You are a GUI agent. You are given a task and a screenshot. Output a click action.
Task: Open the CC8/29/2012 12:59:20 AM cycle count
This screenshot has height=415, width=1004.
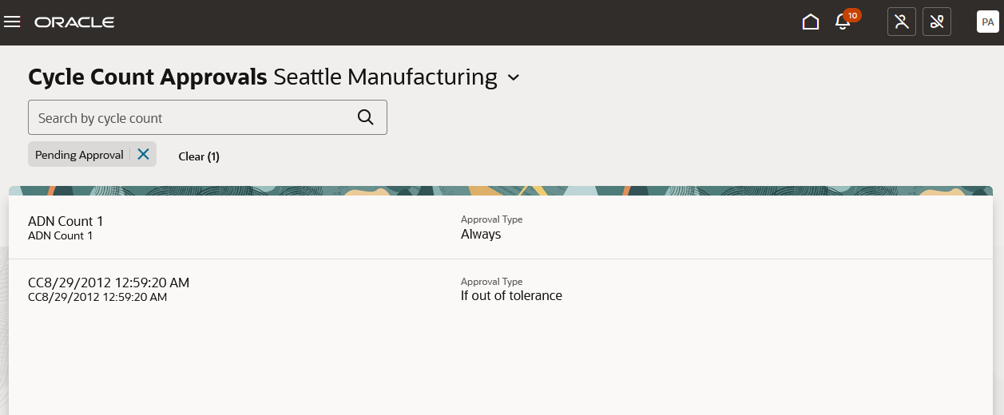[x=109, y=283]
